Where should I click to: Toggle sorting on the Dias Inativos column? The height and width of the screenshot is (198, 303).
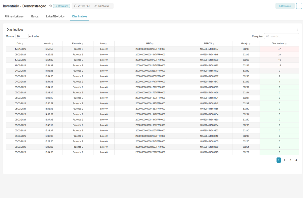pyautogui.click(x=286, y=44)
